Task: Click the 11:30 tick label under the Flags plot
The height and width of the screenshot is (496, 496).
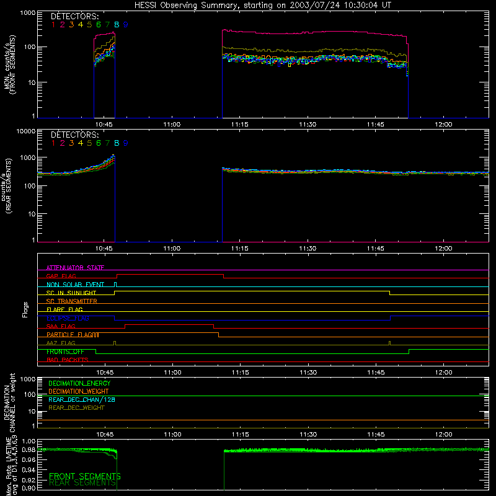Action: (x=308, y=373)
